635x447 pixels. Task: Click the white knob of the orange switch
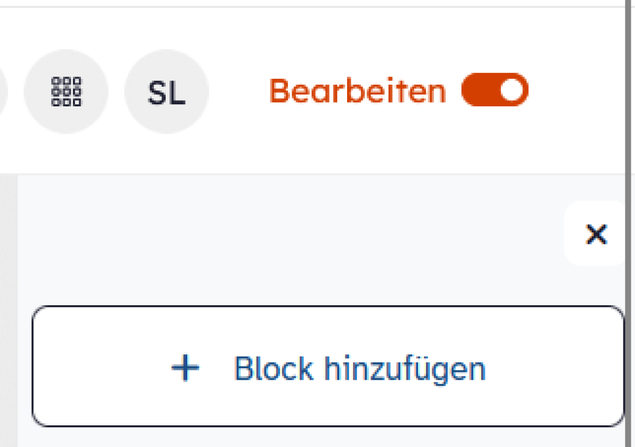512,90
